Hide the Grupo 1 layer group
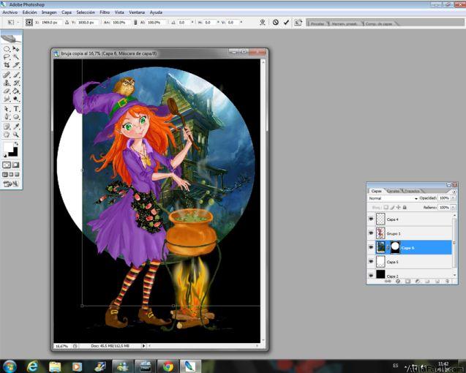Screen dimensions: 466x373 click(x=371, y=233)
